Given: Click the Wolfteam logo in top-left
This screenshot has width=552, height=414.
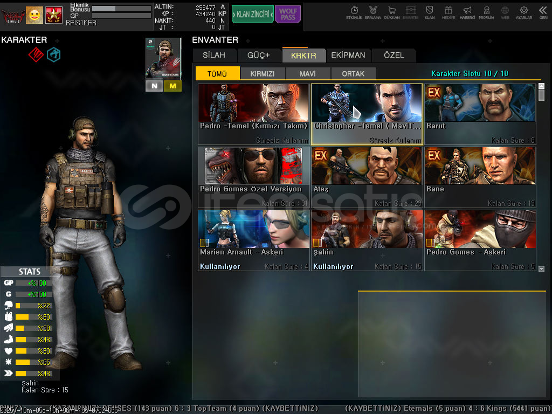Looking at the screenshot, I should click(13, 16).
